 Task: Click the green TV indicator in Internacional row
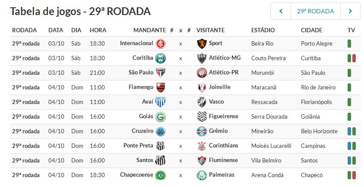click(349, 44)
